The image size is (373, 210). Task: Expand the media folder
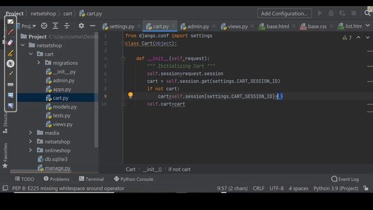click(x=30, y=133)
